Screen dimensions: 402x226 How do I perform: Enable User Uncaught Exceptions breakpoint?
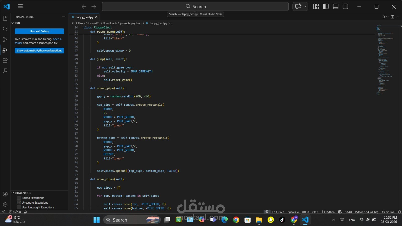click(x=19, y=207)
